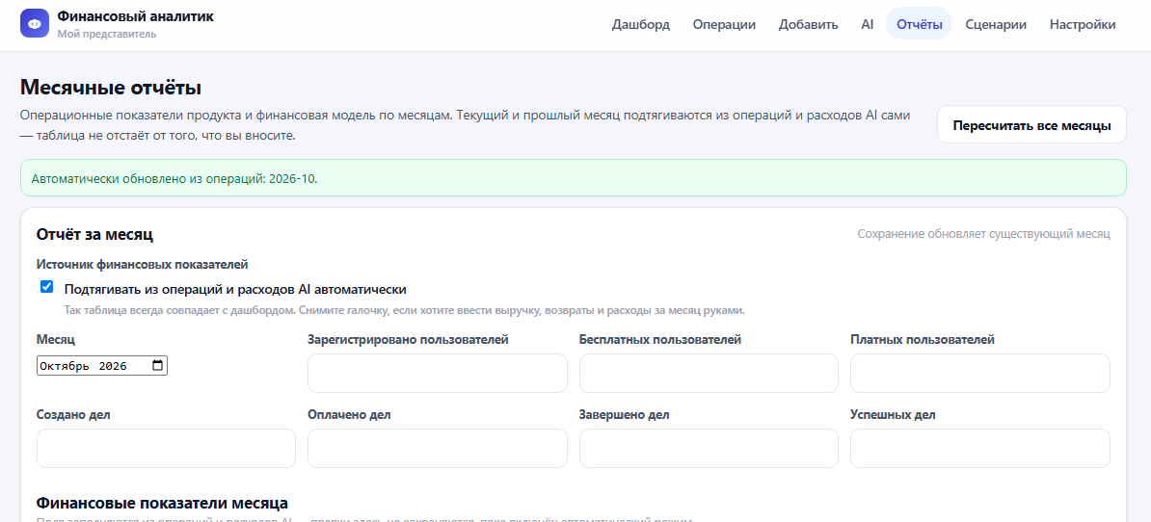Uncheck automatic pull from operations checkbox
The width and height of the screenshot is (1151, 522).
pos(47,287)
